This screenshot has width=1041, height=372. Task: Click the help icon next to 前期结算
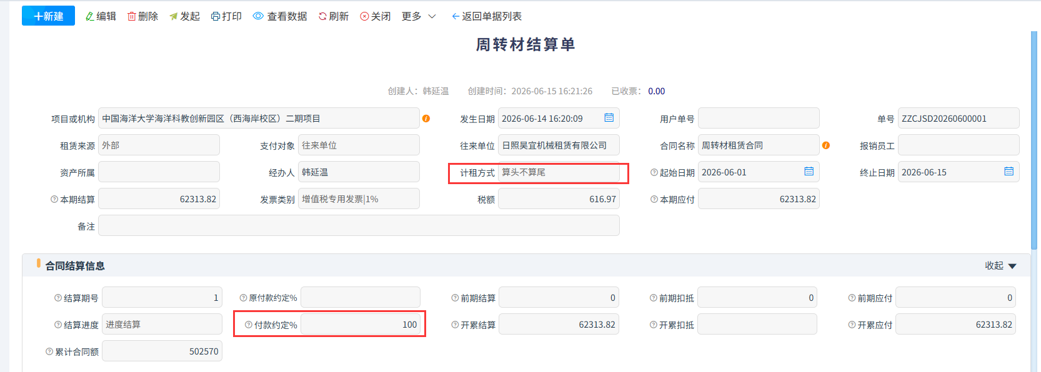point(455,298)
